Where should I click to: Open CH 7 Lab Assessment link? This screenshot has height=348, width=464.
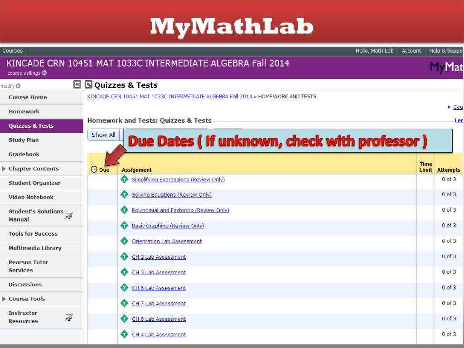coord(159,303)
